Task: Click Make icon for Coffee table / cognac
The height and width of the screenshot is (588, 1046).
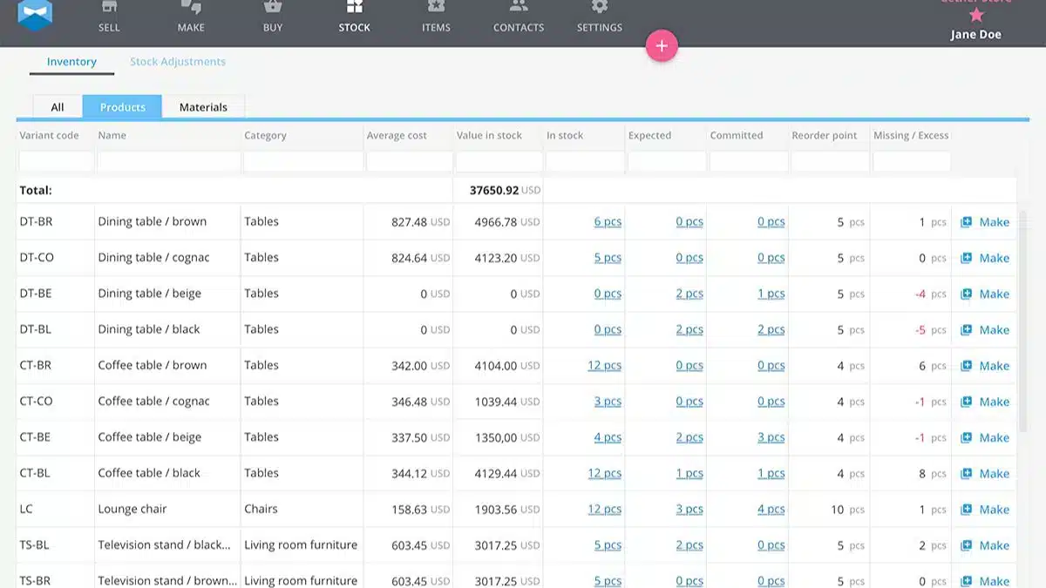Action: tap(966, 402)
